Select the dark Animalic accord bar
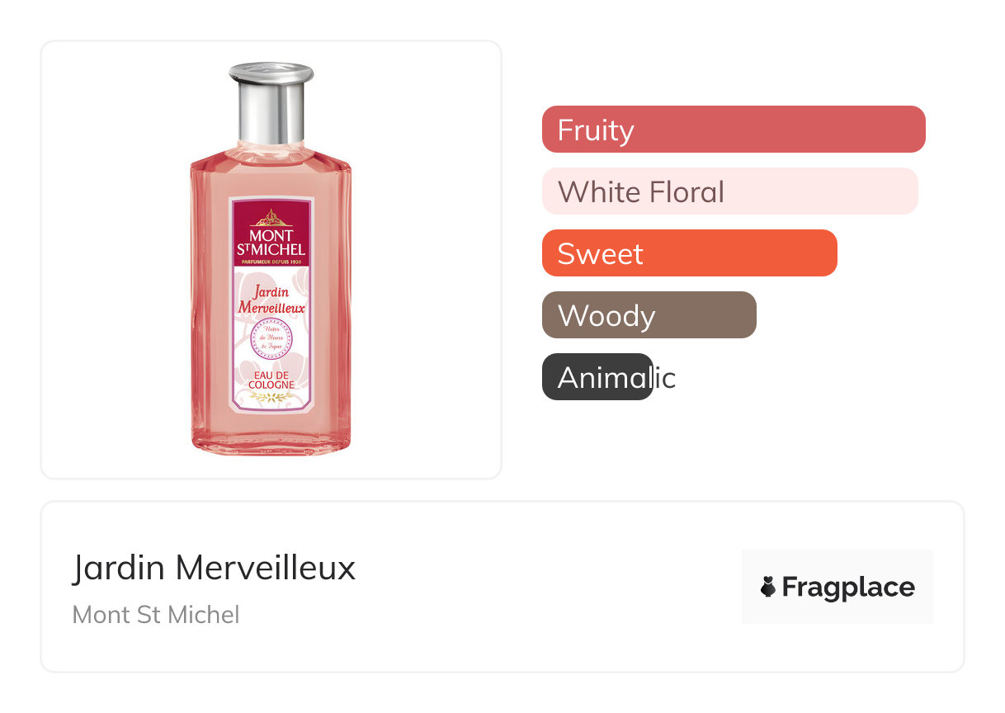The height and width of the screenshot is (713, 1005). (x=597, y=377)
